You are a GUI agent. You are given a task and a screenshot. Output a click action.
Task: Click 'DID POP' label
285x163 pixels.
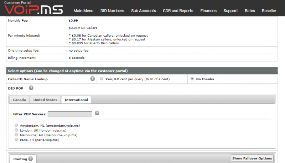[x=16, y=88]
